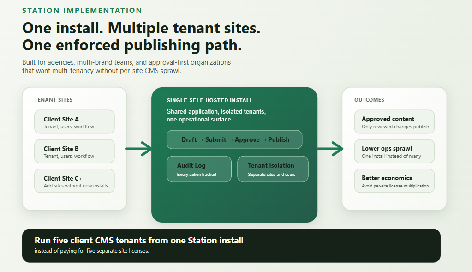Click 'One install instead of many' text
Screen dimensions: 472x272
point(391,157)
